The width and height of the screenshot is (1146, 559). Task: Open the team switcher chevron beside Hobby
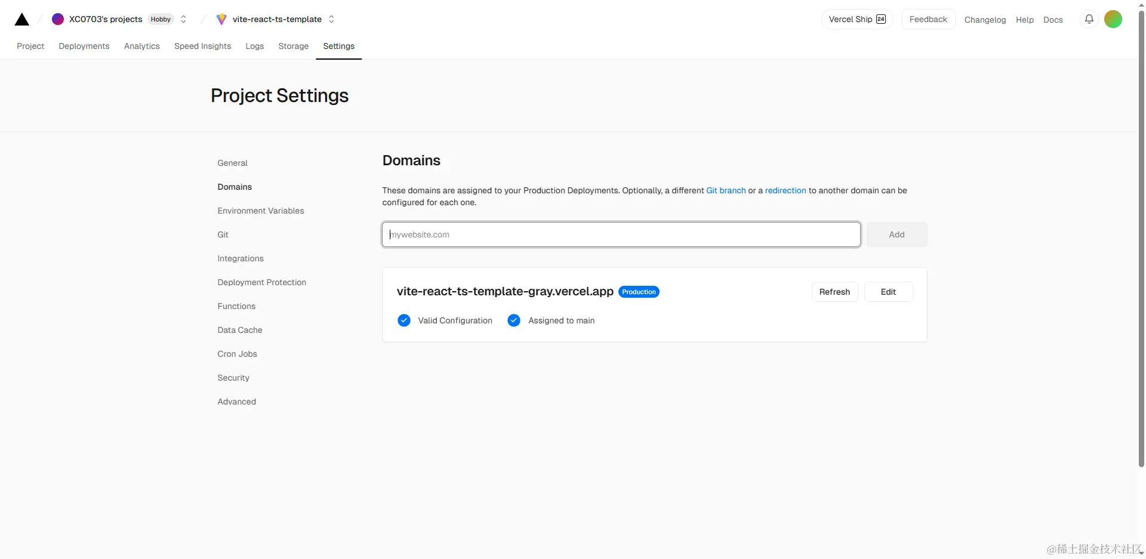pyautogui.click(x=183, y=19)
